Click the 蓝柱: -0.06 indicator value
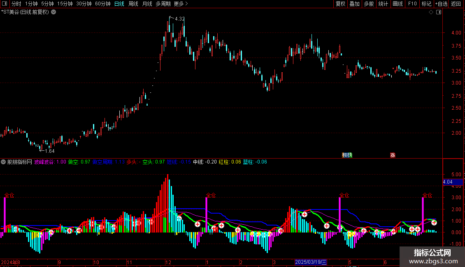This screenshot has height=267, width=465. tap(255, 162)
